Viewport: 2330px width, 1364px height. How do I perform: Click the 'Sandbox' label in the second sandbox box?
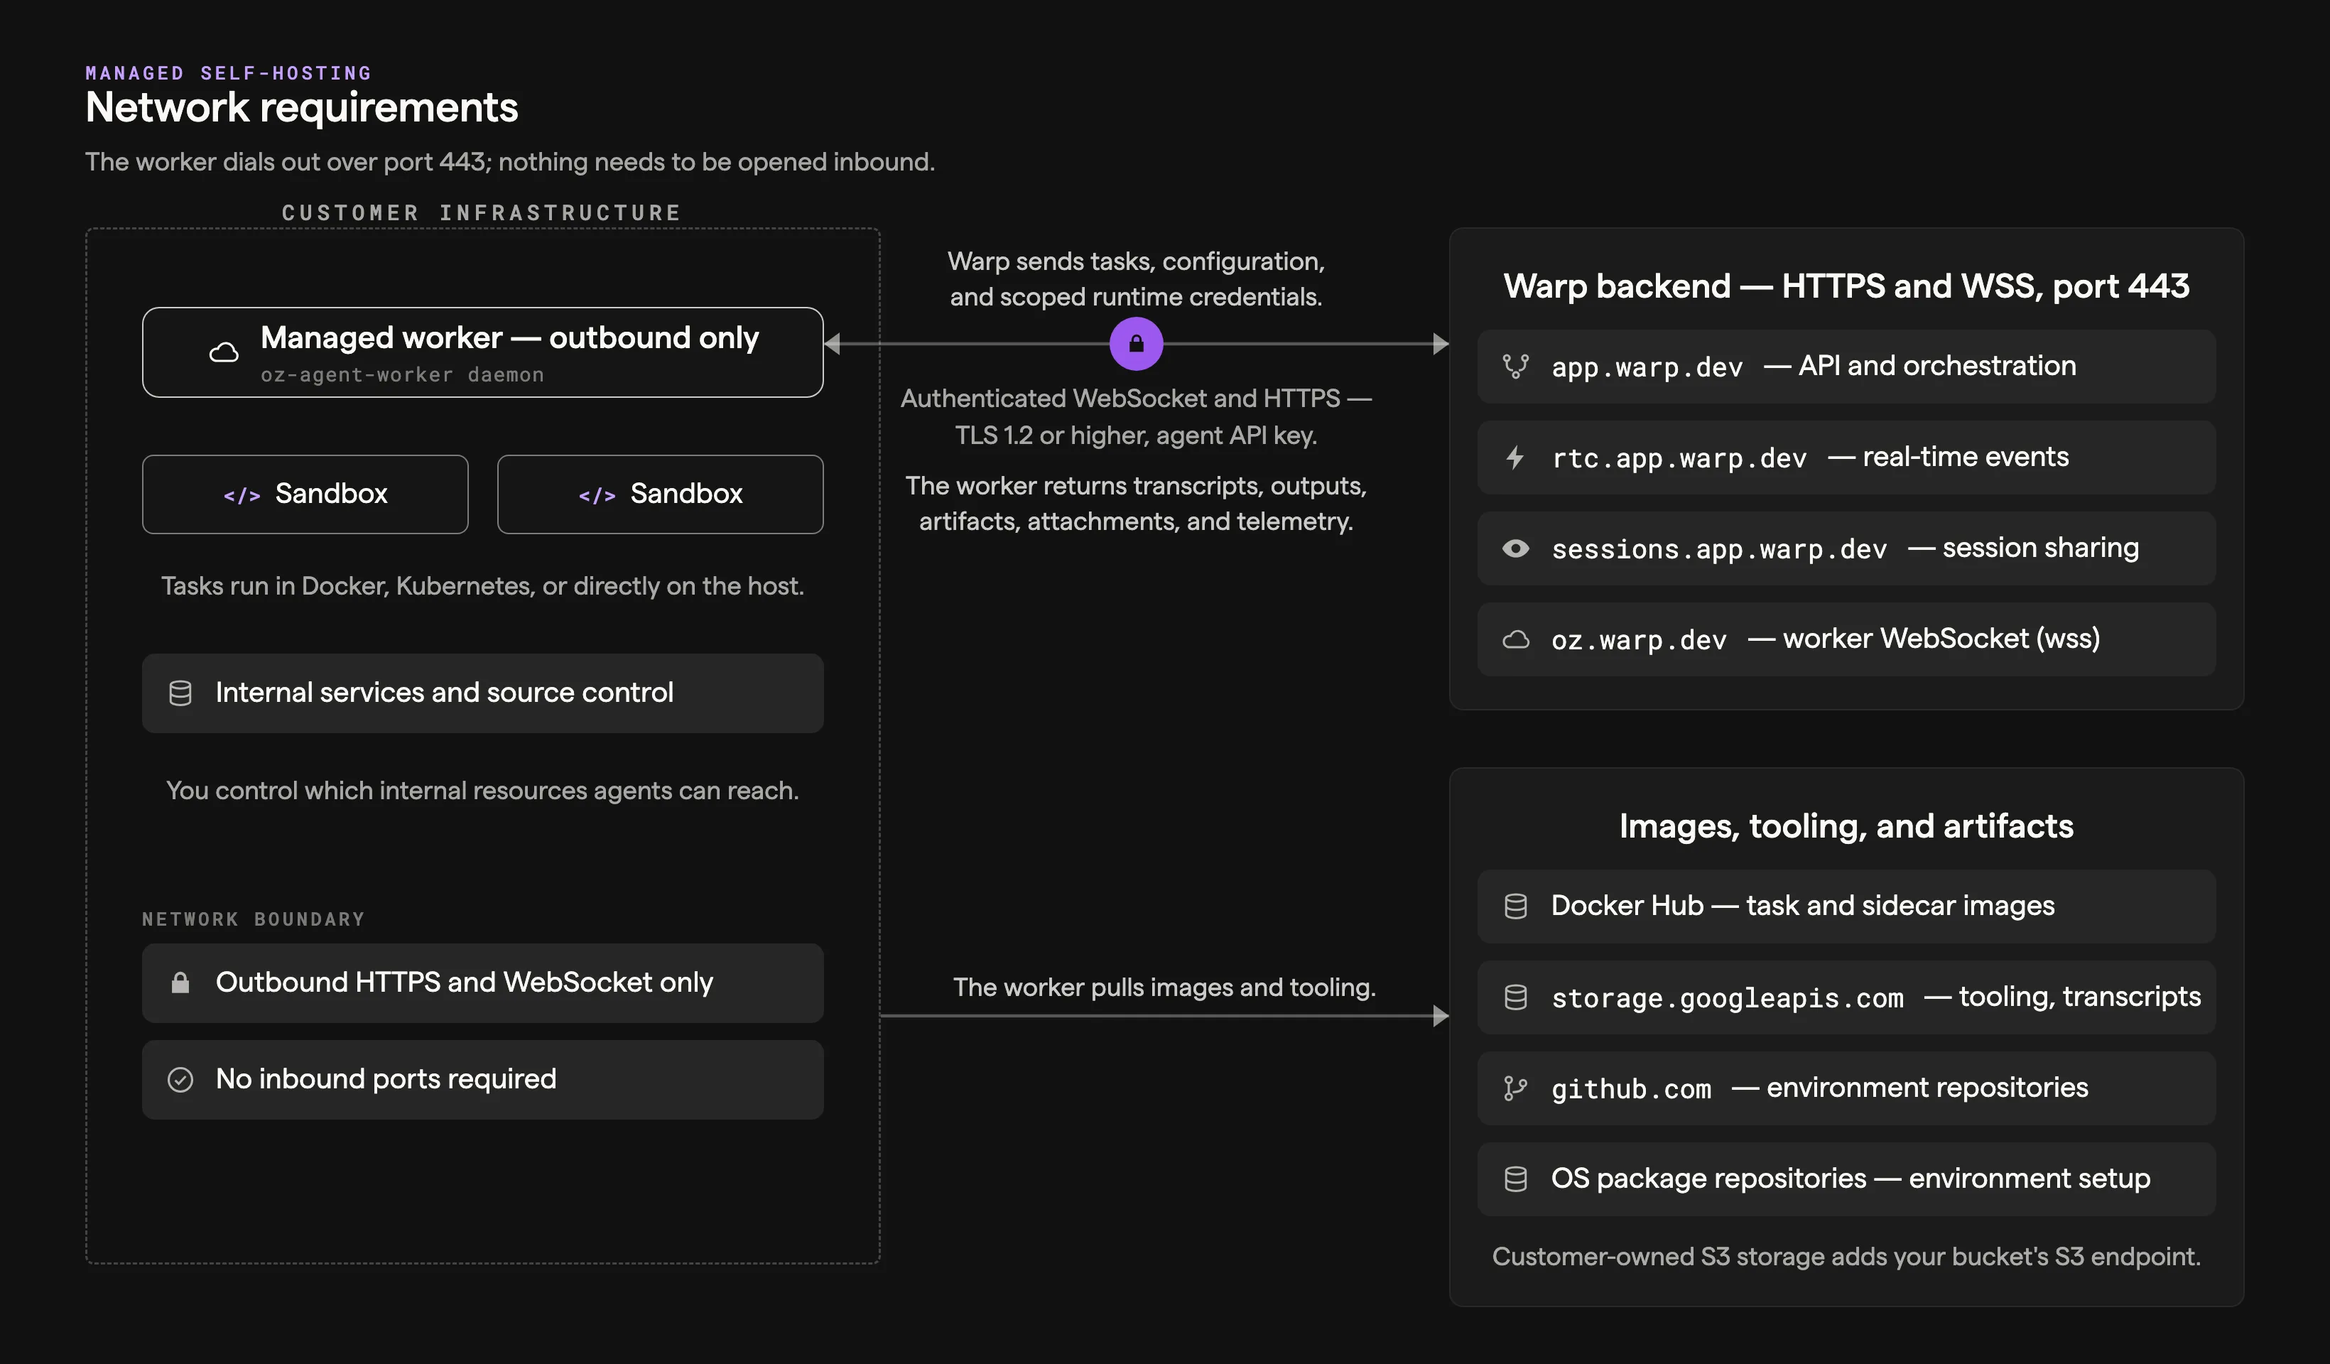[686, 494]
